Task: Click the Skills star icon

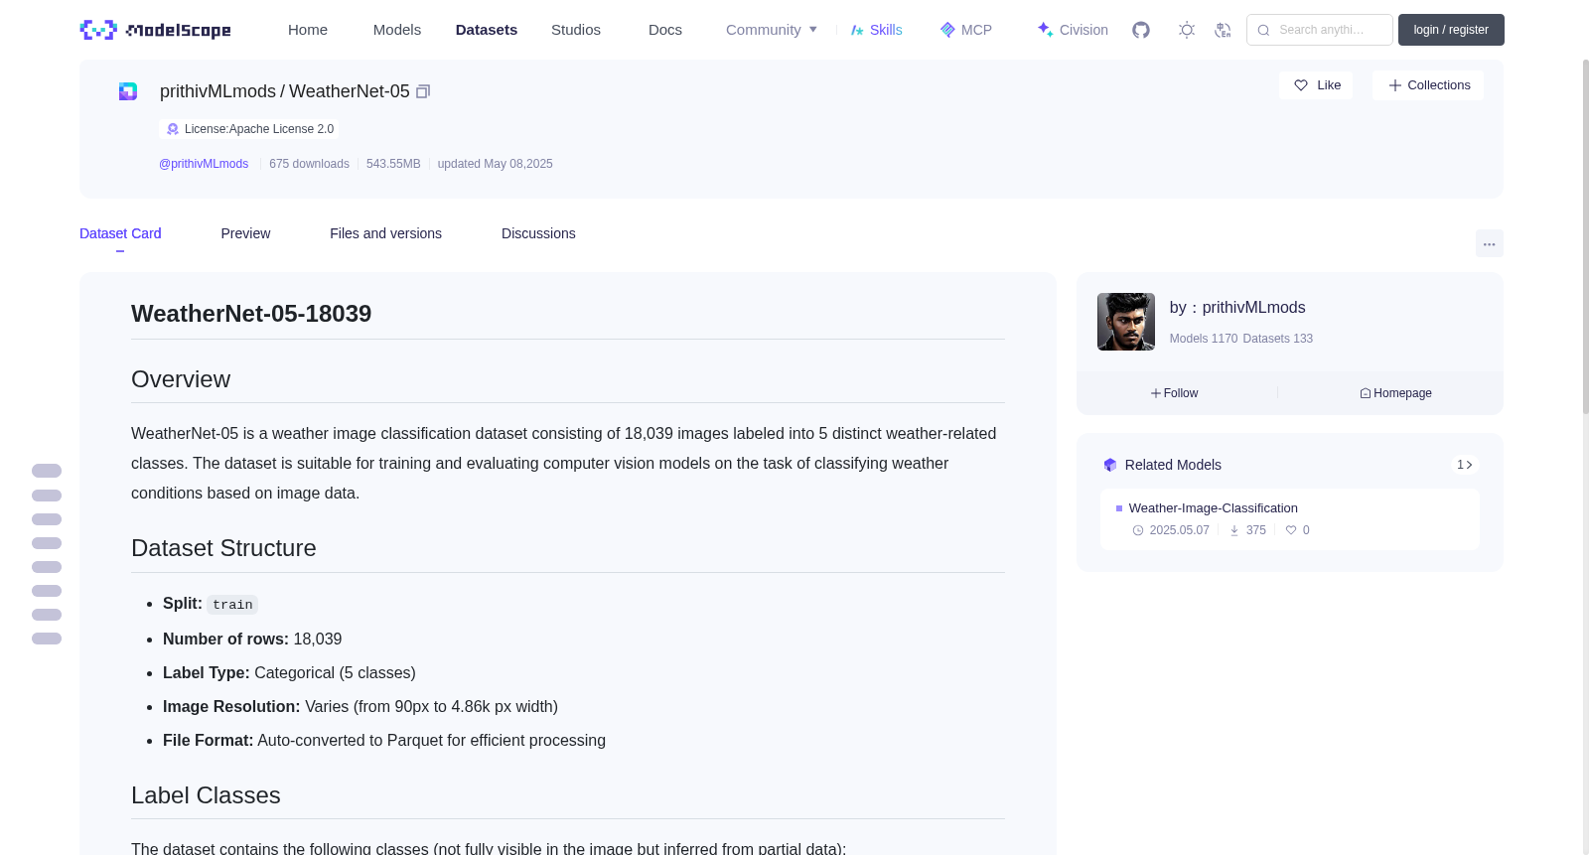Action: [857, 30]
